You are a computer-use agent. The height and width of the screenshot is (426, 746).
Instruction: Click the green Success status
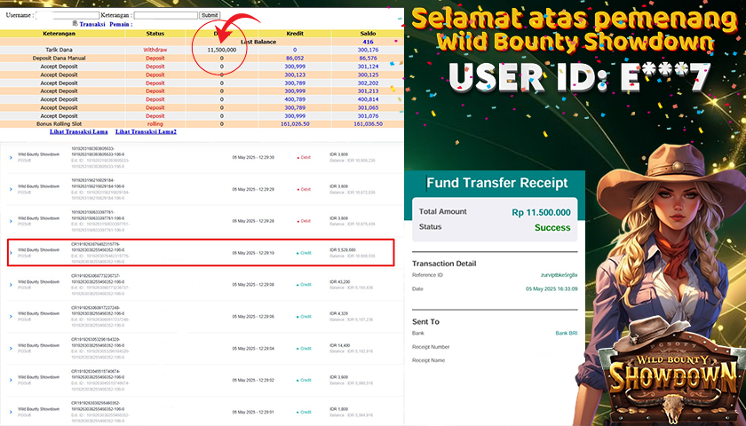tap(552, 227)
